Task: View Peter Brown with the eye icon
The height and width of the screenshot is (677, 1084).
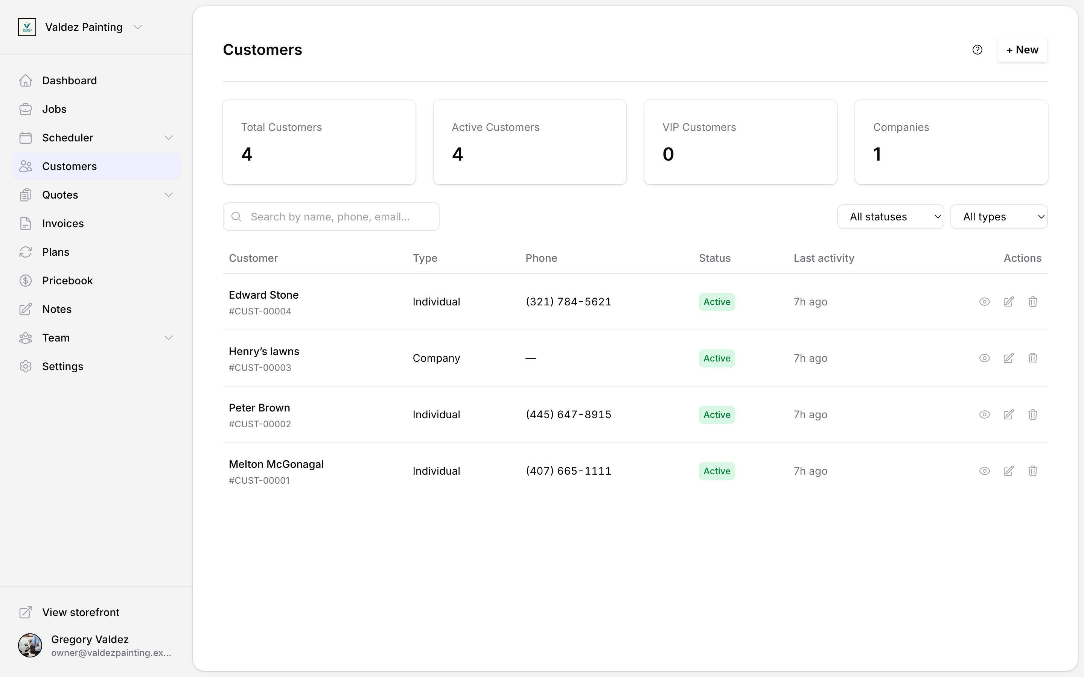Action: (985, 414)
